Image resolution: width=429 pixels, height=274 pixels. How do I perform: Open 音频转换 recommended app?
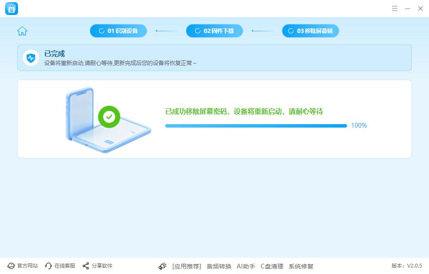pyautogui.click(x=219, y=266)
